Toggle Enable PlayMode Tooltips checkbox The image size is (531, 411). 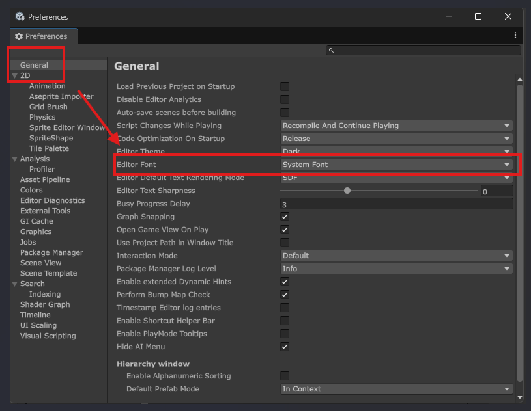[x=285, y=334]
